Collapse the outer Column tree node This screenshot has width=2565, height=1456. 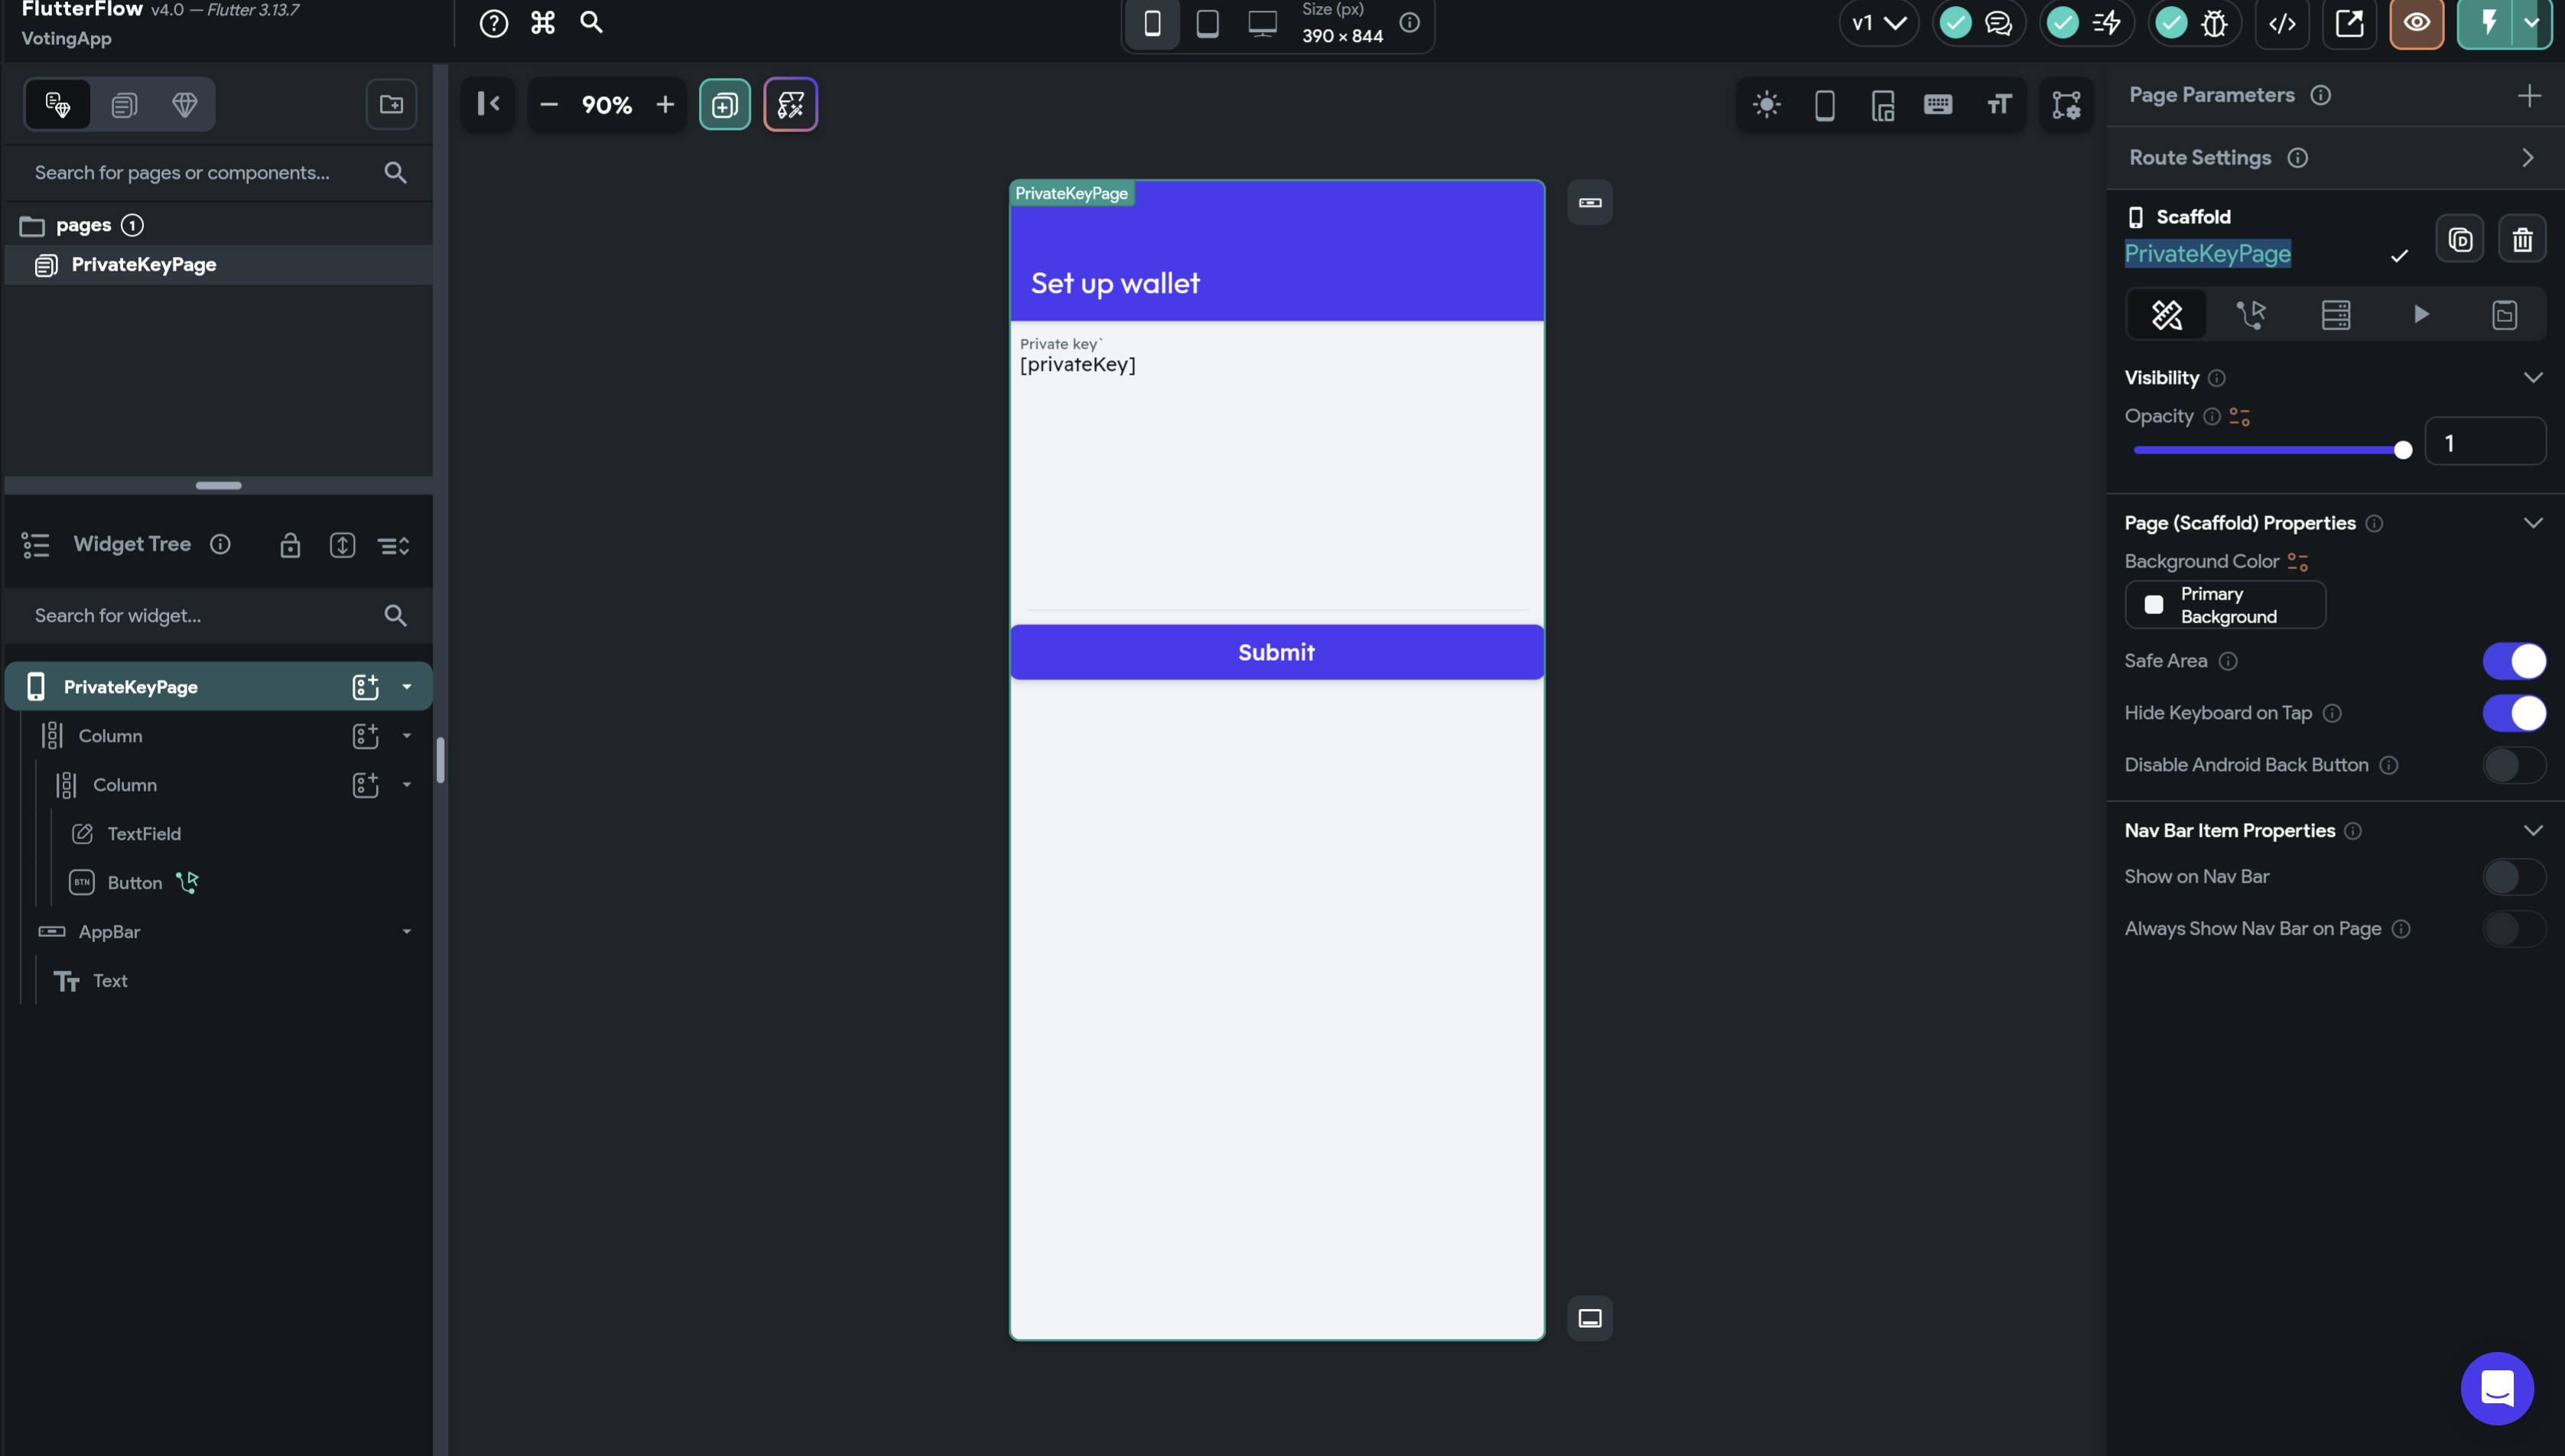[407, 736]
